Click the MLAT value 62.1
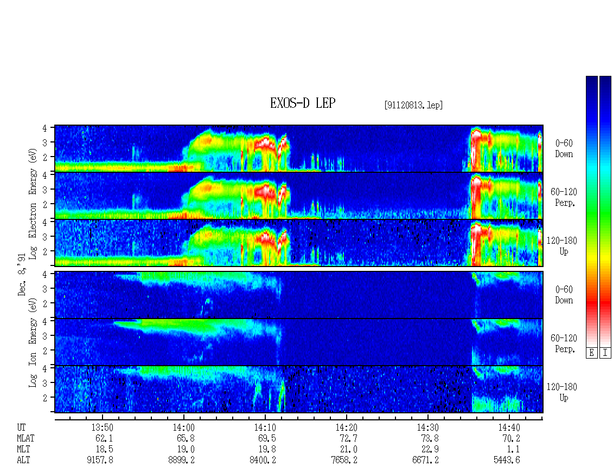613x474 pixels. [x=104, y=438]
